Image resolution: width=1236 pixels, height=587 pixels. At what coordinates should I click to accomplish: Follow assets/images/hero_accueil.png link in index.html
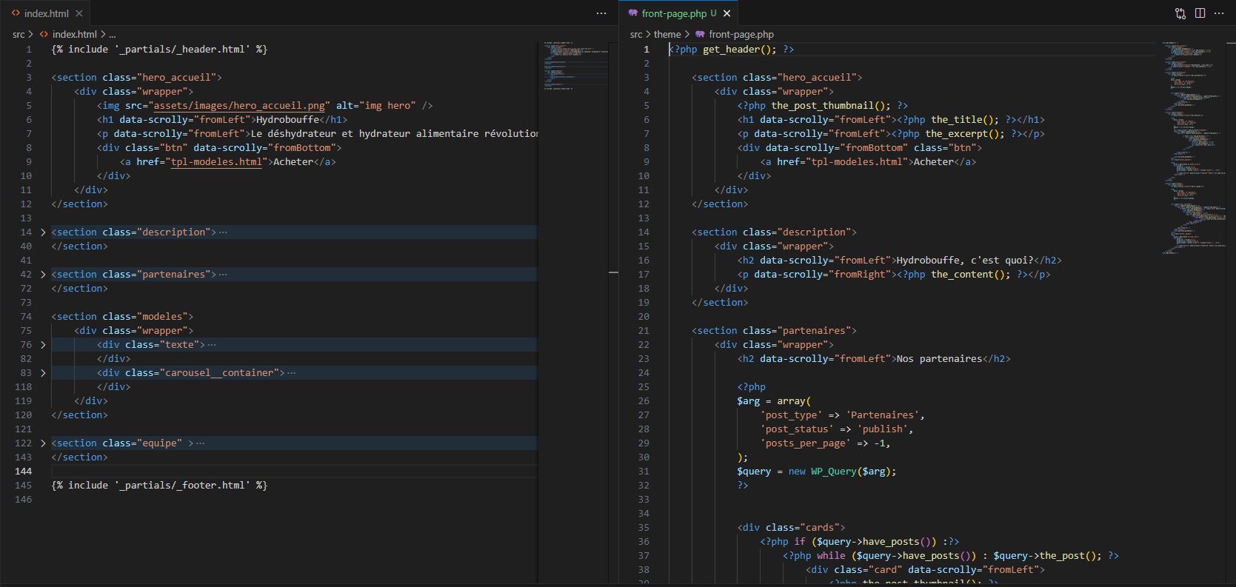(x=240, y=106)
